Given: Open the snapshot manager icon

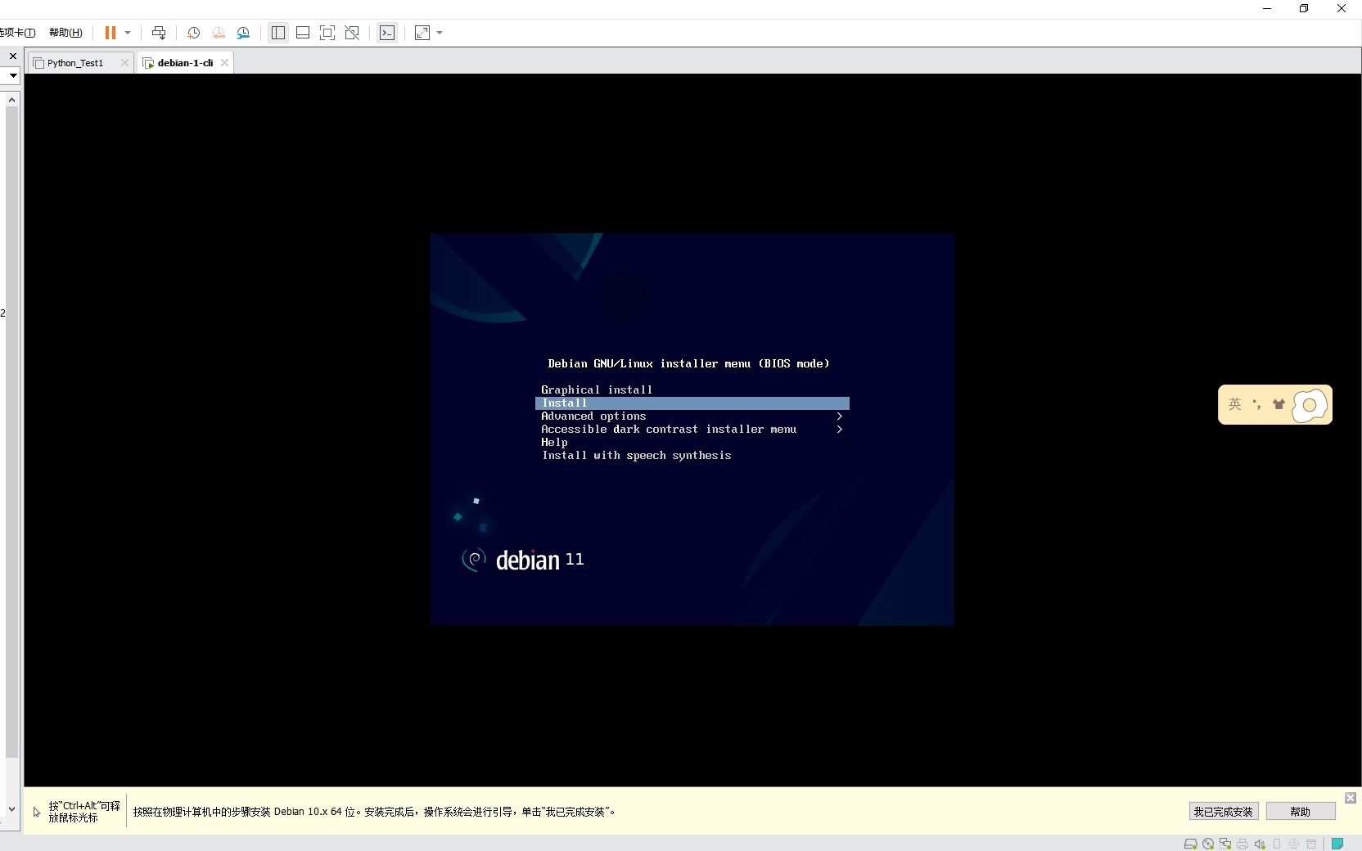Looking at the screenshot, I should (243, 33).
